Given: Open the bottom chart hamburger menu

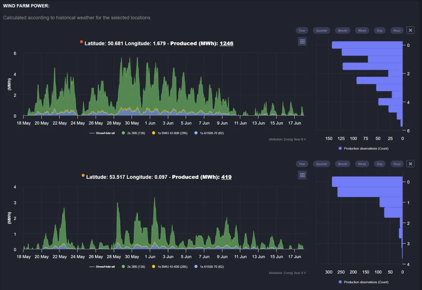Looking at the screenshot, I should (x=302, y=175).
